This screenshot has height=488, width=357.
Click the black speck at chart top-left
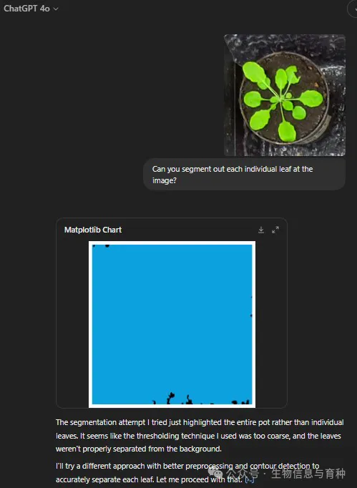107,246
